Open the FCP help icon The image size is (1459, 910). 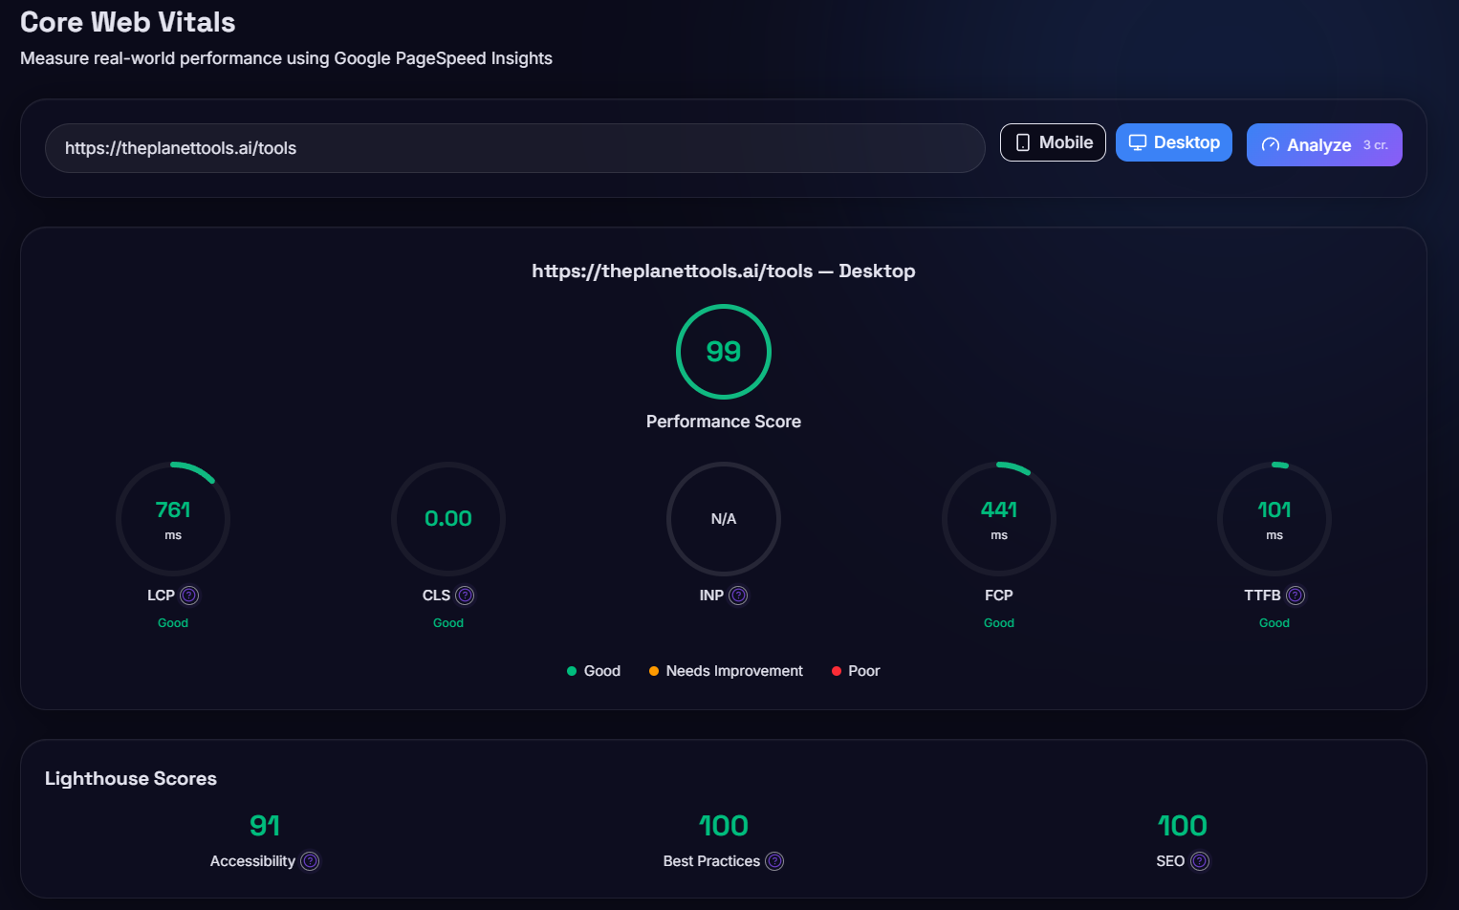[x=1026, y=595]
